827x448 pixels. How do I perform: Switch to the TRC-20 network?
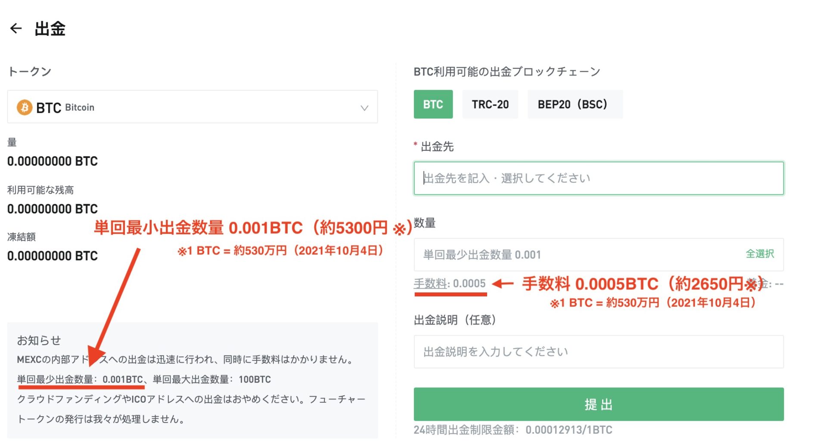tap(490, 104)
